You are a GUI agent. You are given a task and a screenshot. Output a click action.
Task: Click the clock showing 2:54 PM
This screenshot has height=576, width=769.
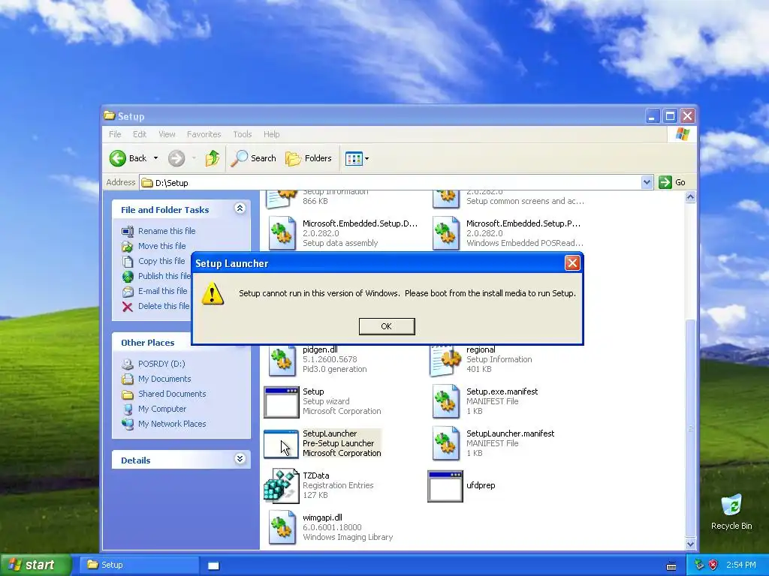click(x=740, y=565)
